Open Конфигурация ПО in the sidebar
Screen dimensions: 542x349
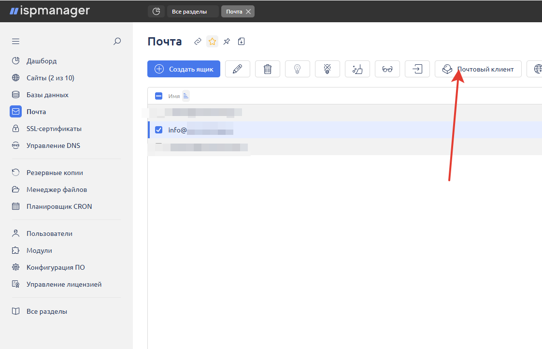56,267
